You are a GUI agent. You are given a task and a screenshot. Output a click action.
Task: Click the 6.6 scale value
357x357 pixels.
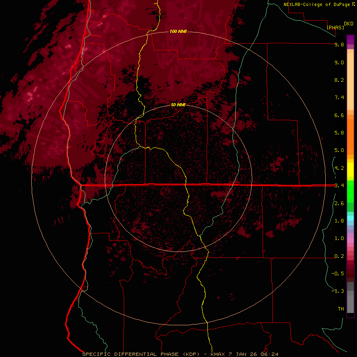pos(339,115)
